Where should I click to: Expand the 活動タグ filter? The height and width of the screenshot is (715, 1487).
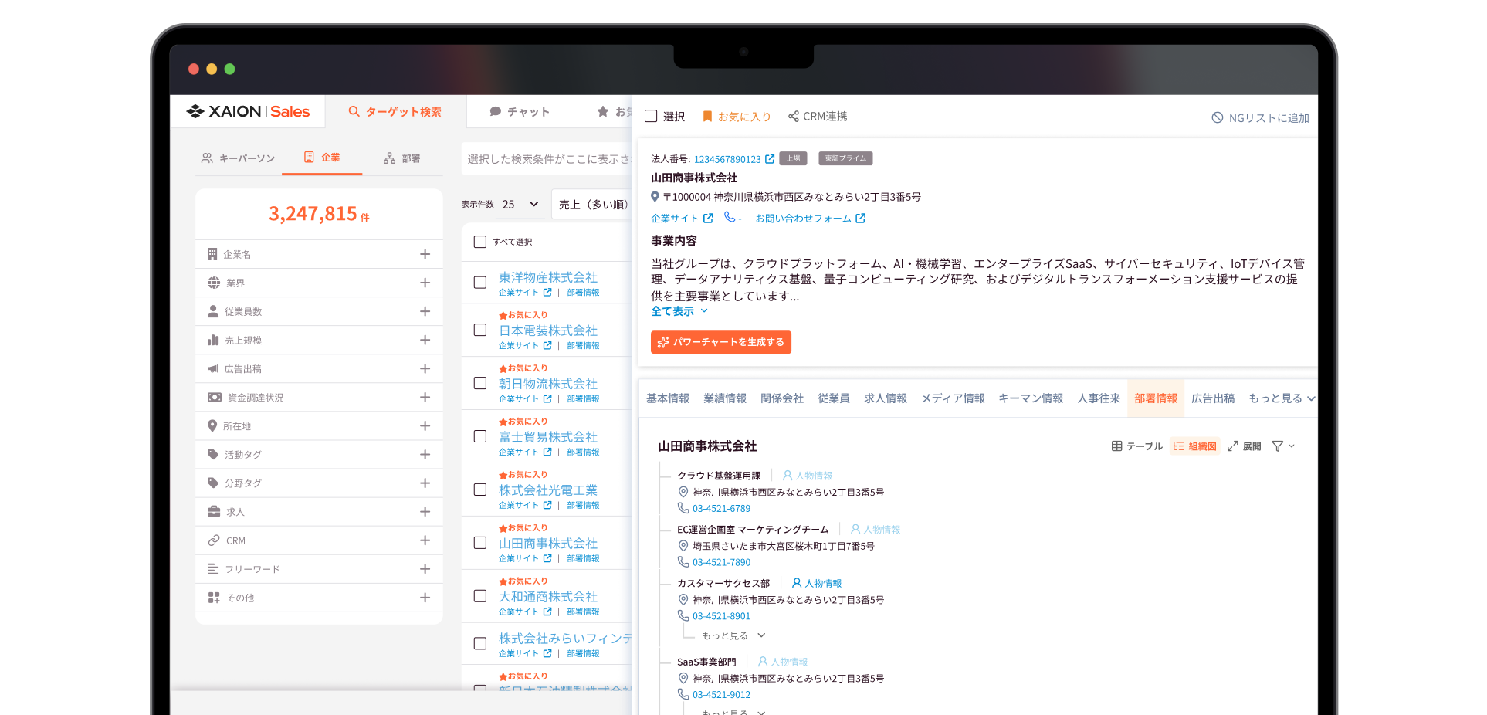[x=425, y=455]
